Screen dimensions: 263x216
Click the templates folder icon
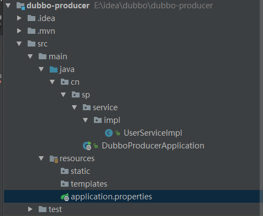[65, 184]
